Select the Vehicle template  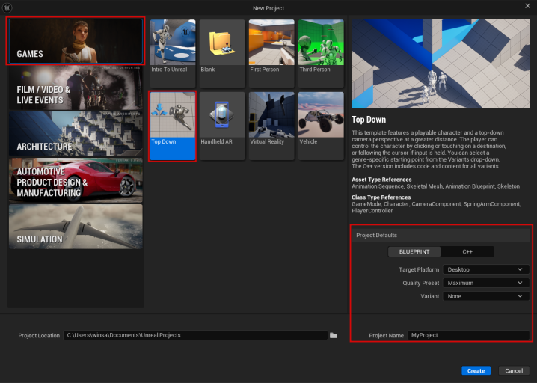click(x=321, y=126)
